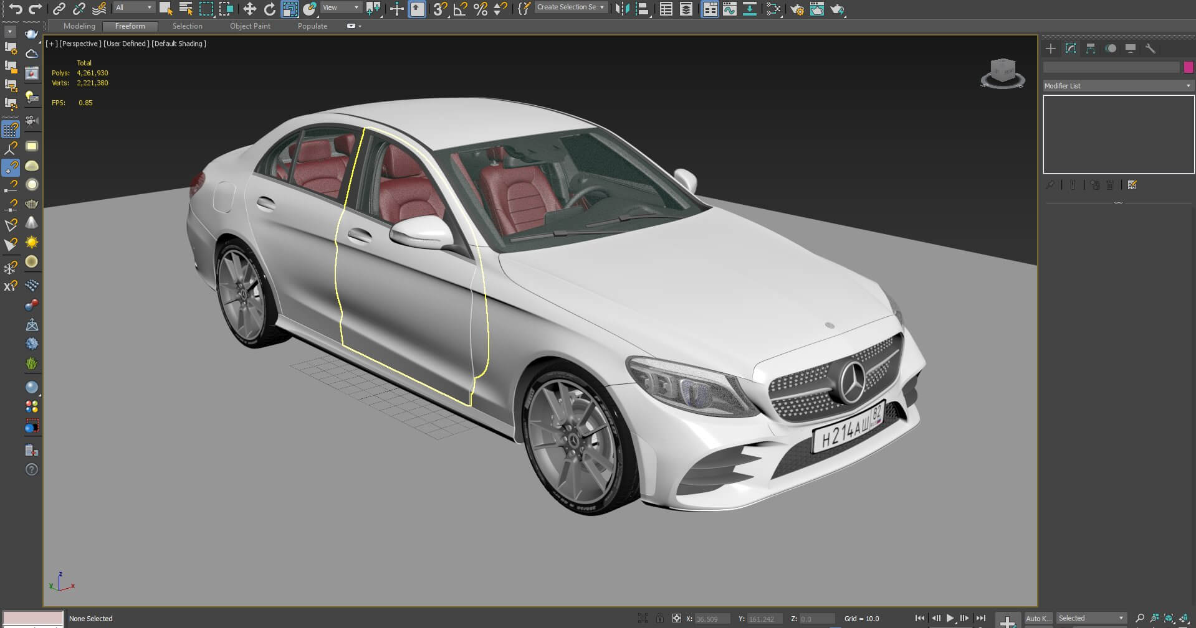This screenshot has height=628, width=1196.
Task: Open the Display panel icon
Action: point(1131,48)
